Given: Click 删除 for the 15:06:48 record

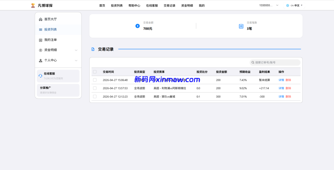Looking at the screenshot, I should [288, 80].
